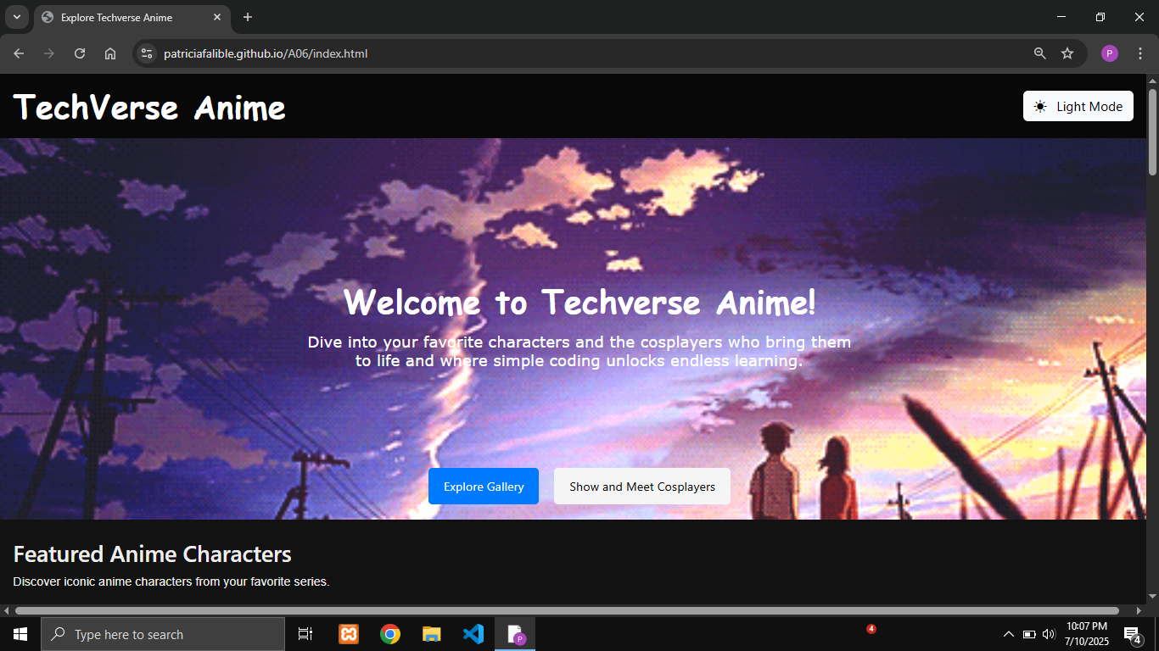Viewport: 1159px width, 651px height.
Task: View site information icon in address bar
Action: click(x=147, y=53)
